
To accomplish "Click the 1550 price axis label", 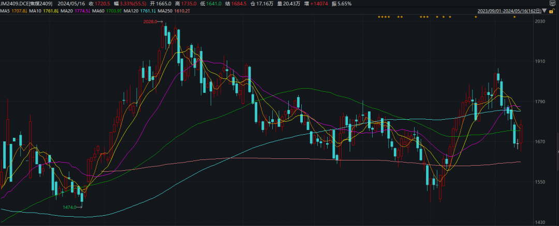I will tap(541, 182).
